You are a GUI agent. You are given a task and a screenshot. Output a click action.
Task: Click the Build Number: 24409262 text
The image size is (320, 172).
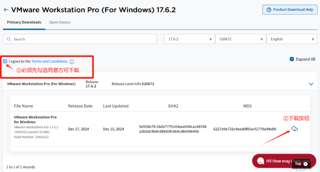[31, 137]
